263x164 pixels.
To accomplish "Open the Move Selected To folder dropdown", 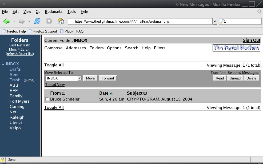I will click(79, 78).
